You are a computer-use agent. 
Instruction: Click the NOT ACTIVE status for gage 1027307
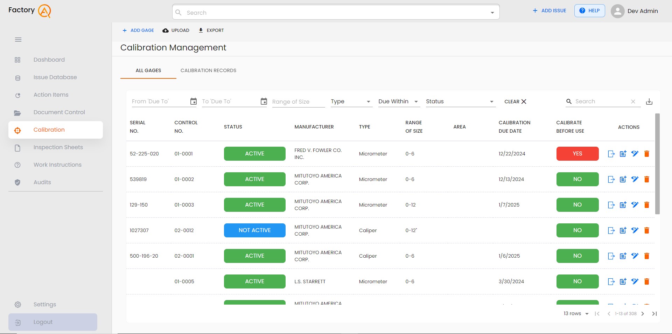[254, 230]
